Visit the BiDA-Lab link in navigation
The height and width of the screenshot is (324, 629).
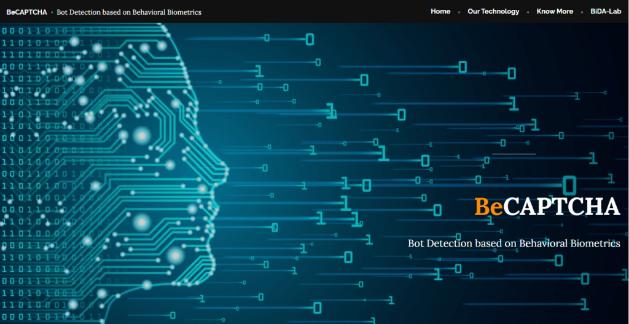(x=606, y=11)
